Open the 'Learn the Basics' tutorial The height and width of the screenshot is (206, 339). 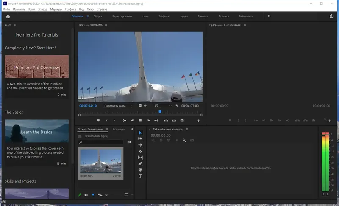36,132
